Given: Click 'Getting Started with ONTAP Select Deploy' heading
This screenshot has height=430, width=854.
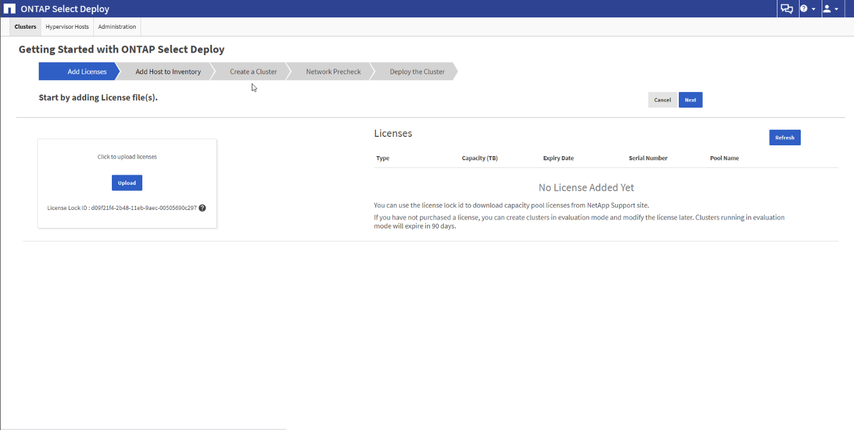Looking at the screenshot, I should [121, 50].
